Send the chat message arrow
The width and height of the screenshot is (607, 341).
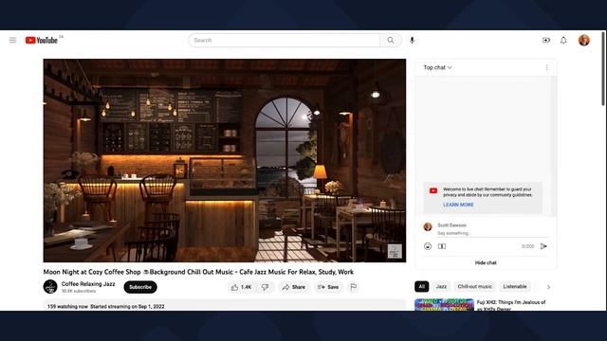pyautogui.click(x=543, y=246)
